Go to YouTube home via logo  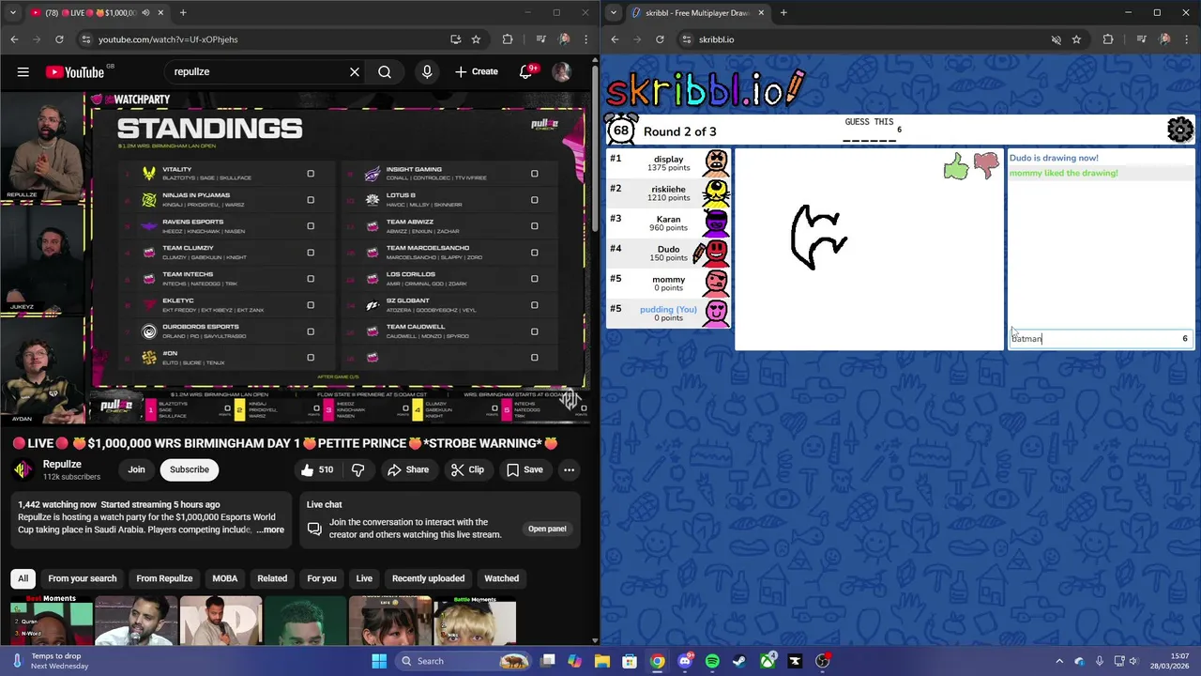tap(75, 72)
